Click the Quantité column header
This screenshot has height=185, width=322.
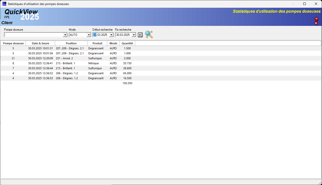[127, 43]
